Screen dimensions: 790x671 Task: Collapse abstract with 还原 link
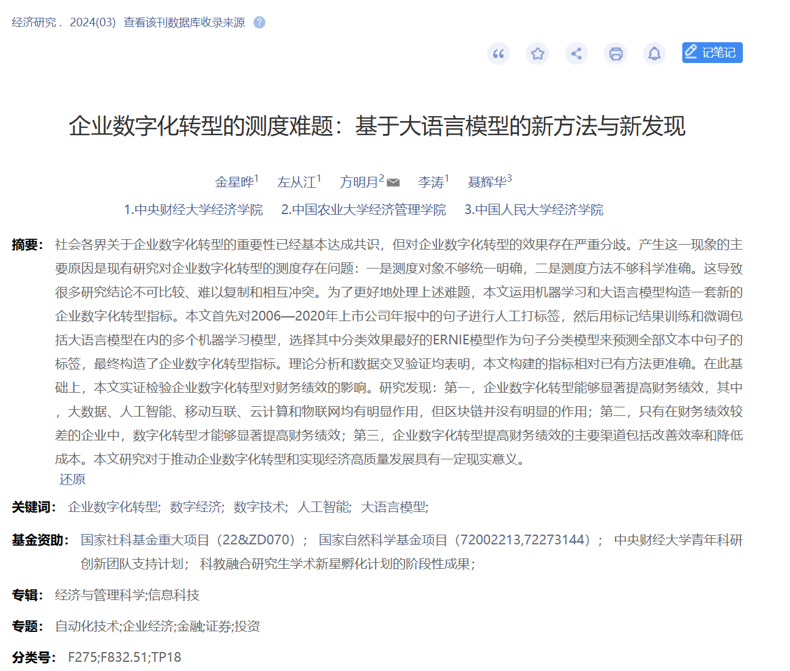(72, 480)
